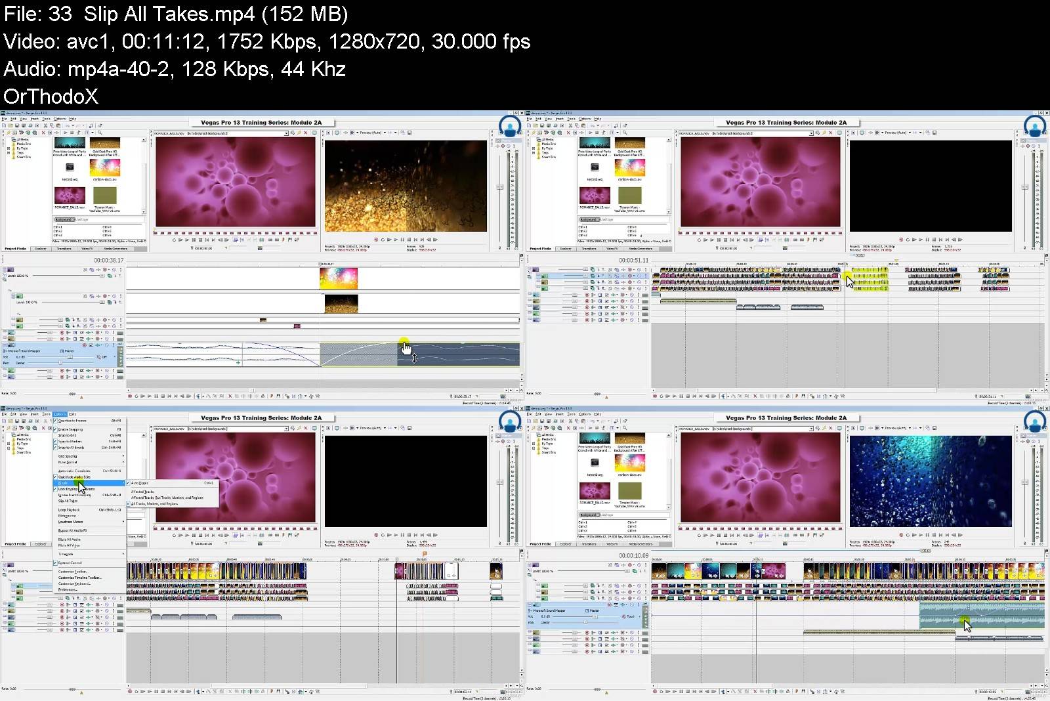Expand Tags node in gold-dust frame media tree
Image resolution: width=1050 pixels, height=701 pixels.
(9, 153)
